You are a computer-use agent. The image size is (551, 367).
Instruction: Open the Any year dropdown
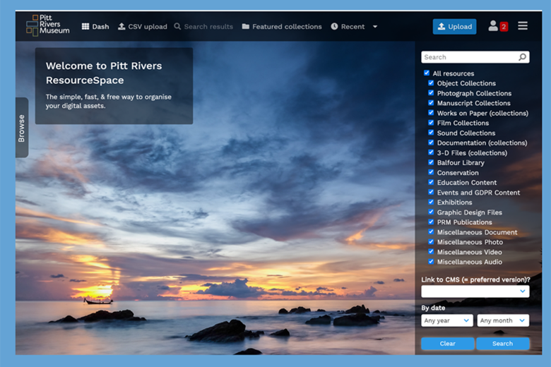pyautogui.click(x=447, y=320)
